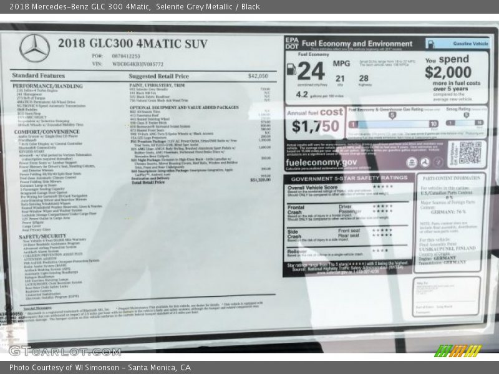Click the Rollover star rating
The image size is (499, 374).
pyautogui.click(x=380, y=251)
